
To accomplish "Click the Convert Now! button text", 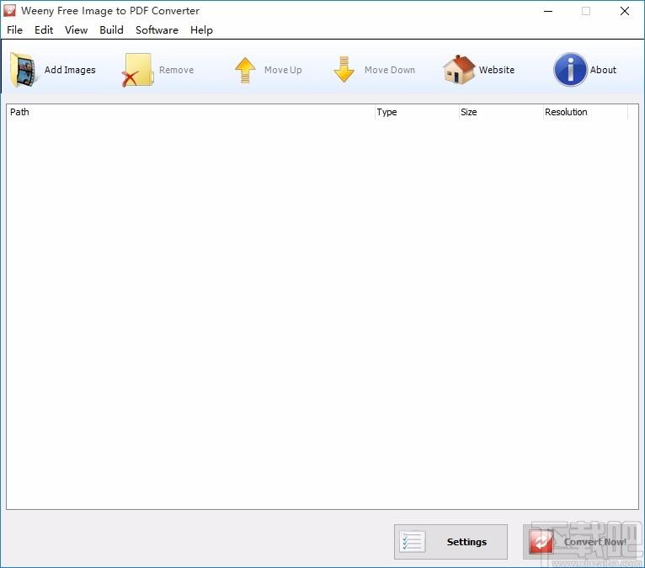I will point(595,542).
